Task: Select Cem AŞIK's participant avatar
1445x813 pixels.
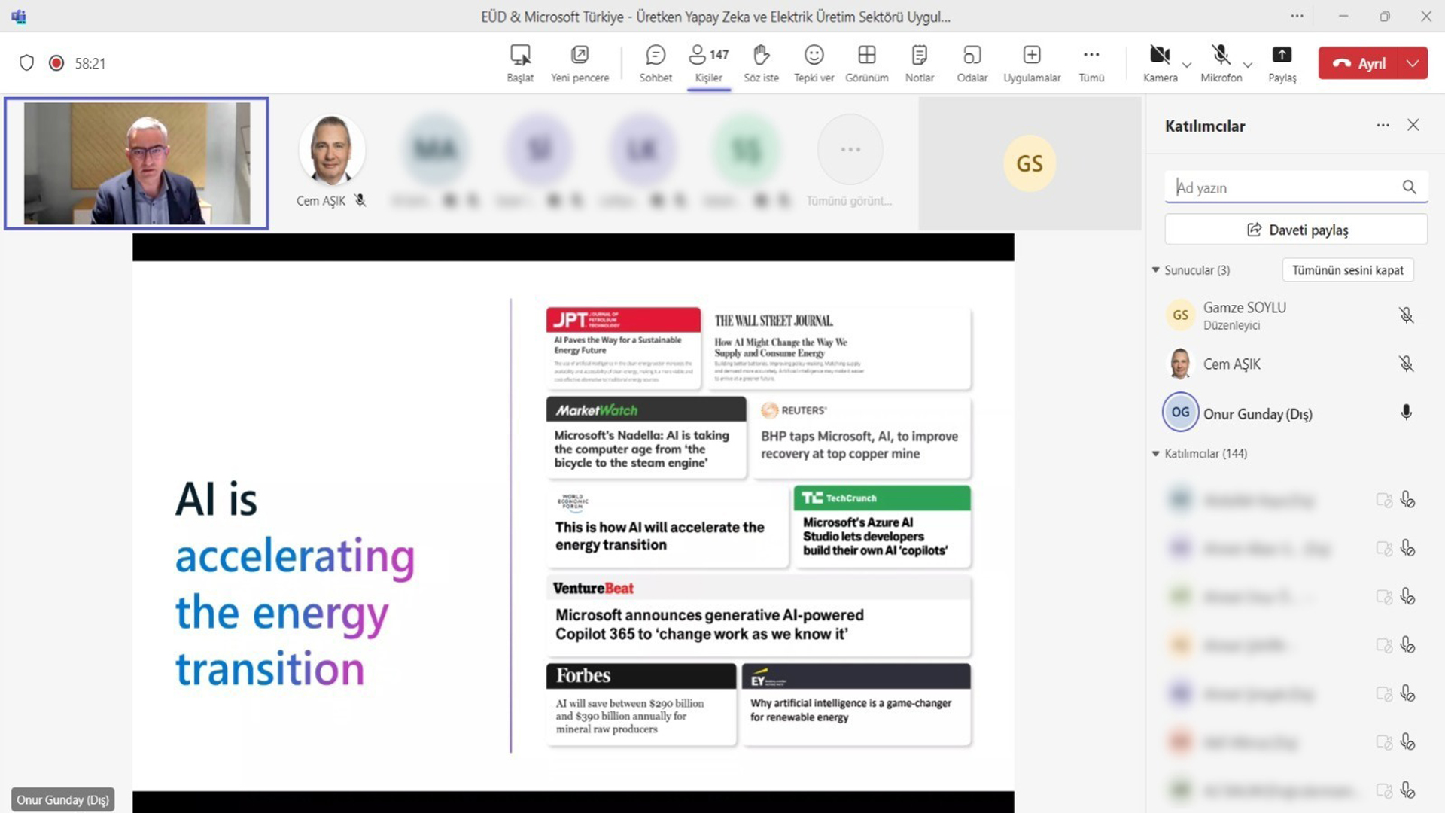Action: (x=331, y=150)
